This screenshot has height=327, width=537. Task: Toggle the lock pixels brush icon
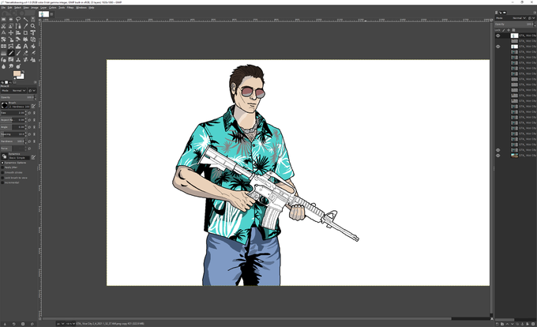coord(504,30)
